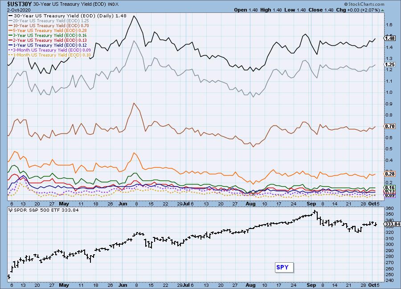Click the 3-Month US Treasury Yield legend entry

49,50
